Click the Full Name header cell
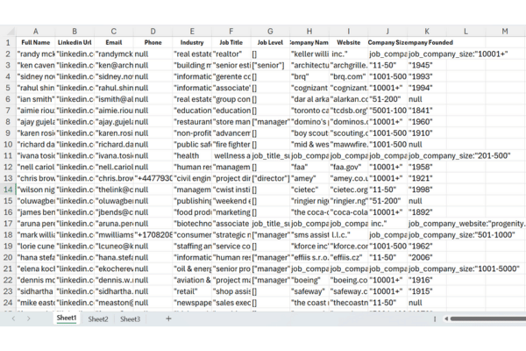Viewport: 526px width, 351px height. (x=36, y=42)
